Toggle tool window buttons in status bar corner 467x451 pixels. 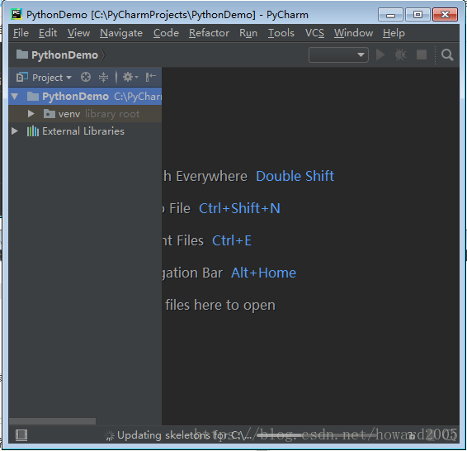click(21, 435)
